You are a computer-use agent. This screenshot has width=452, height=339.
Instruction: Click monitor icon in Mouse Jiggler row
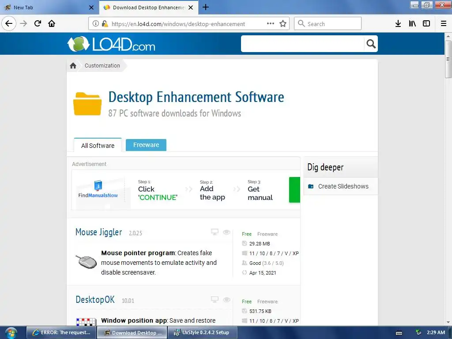tap(215, 232)
